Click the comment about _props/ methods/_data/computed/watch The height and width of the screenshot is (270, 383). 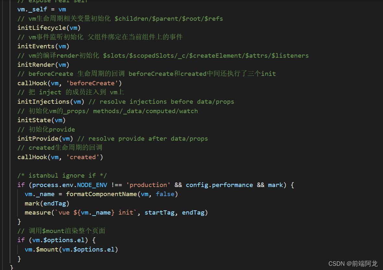pyautogui.click(x=107, y=111)
